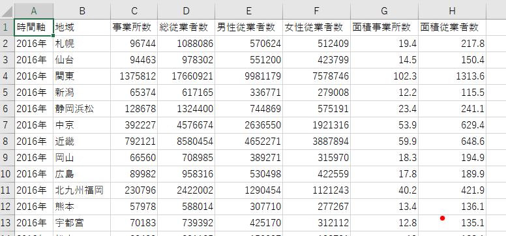Click cell with value 648.6
This screenshot has height=236, width=506.
pos(452,141)
